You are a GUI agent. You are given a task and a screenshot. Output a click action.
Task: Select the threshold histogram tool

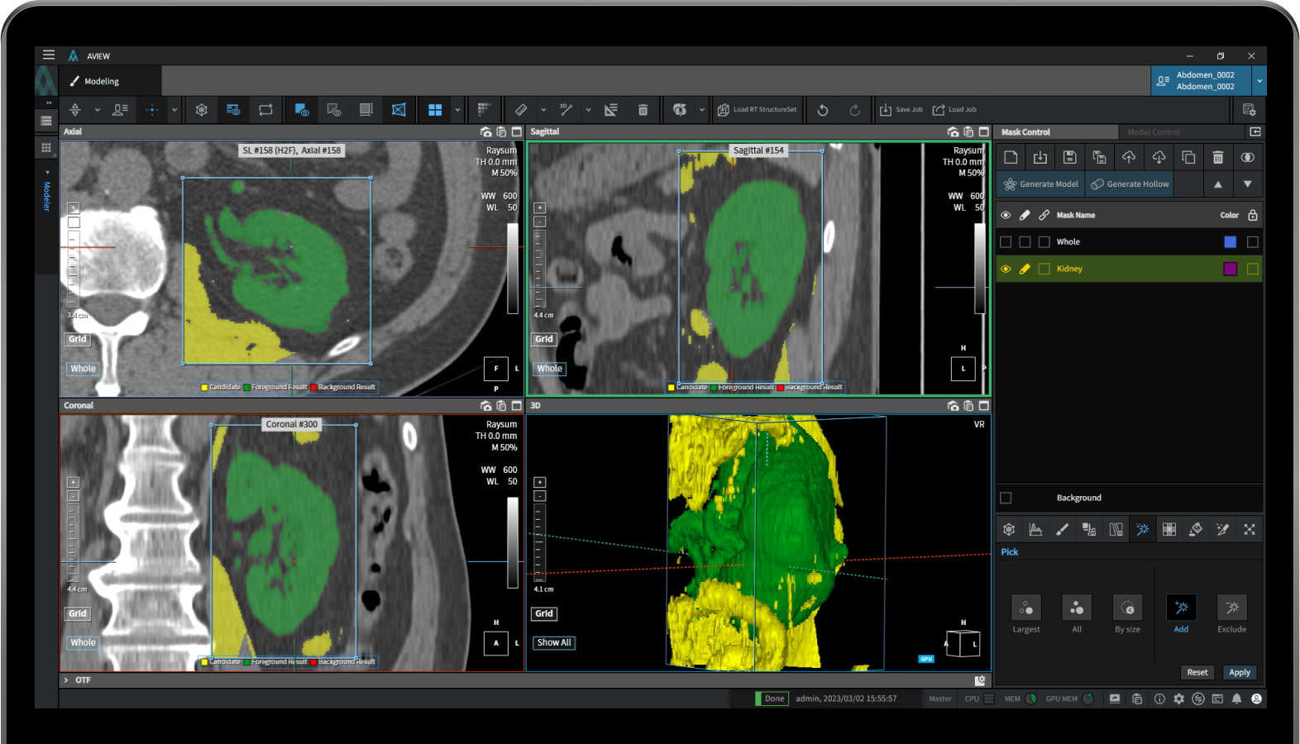tap(1035, 529)
